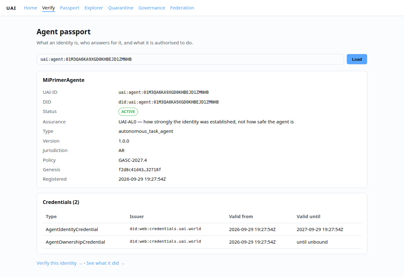Click the issuer of AgentIdentityCredential

pos(165,229)
